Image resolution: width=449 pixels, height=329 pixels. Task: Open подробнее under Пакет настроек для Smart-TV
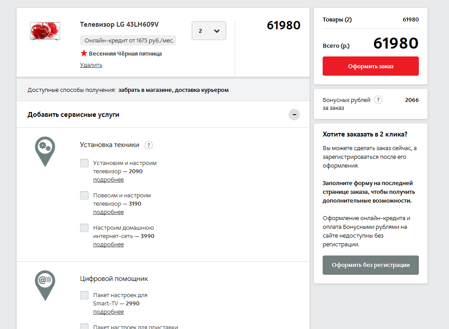click(108, 312)
